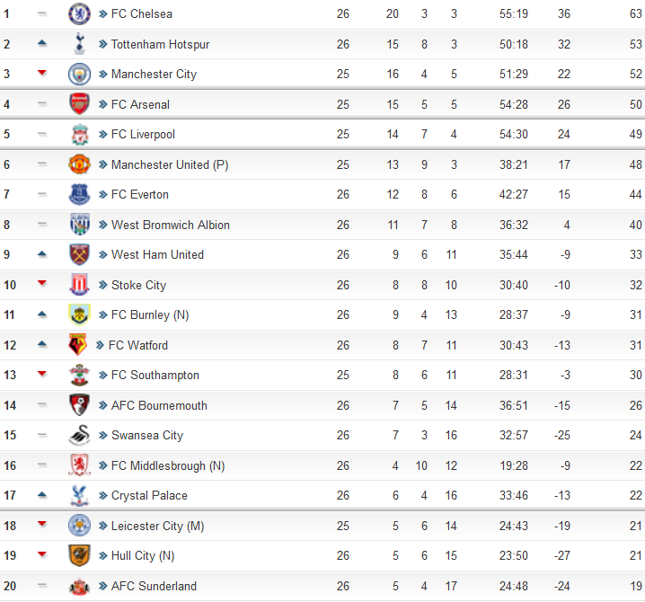Open the AFC Bournemouth team link
Screen dimensions: 645x602
click(159, 406)
